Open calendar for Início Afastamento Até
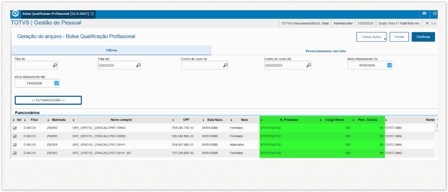448x192 pixels. tap(56, 83)
